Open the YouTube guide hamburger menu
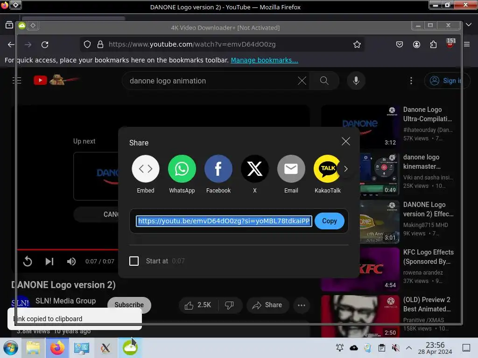 point(17,80)
